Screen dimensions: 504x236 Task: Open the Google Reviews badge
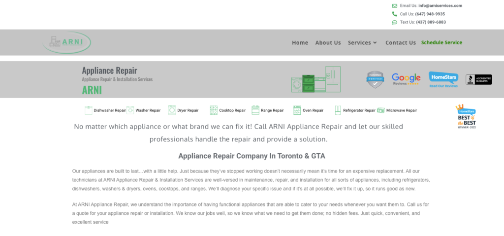406,79
